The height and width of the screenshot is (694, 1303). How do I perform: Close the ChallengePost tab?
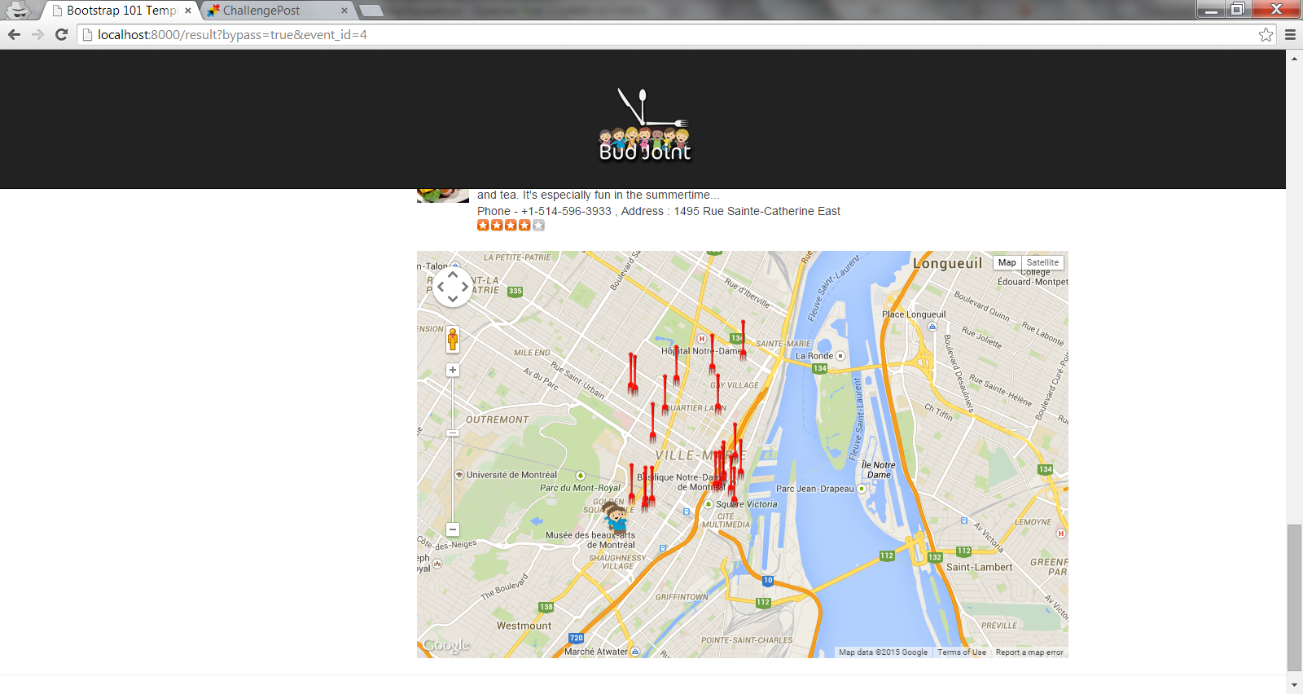[344, 11]
